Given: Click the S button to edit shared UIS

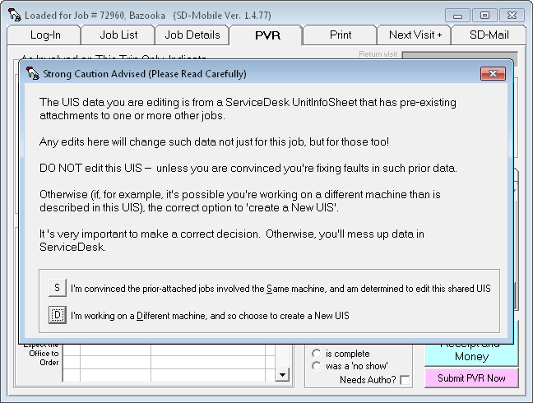Looking at the screenshot, I should [57, 288].
